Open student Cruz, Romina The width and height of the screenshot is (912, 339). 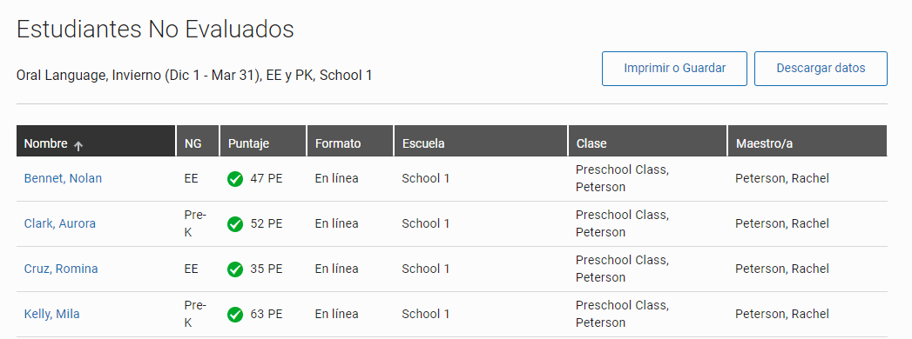61,269
